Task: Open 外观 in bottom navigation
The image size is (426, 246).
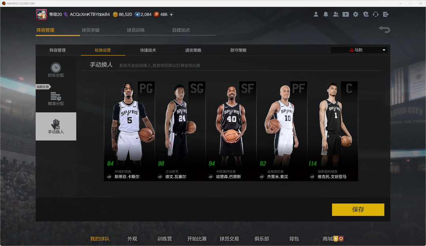Action: pos(132,239)
